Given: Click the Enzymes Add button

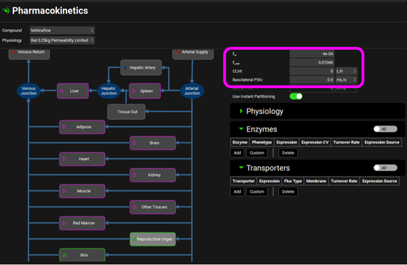Looking at the screenshot, I should pos(237,152).
